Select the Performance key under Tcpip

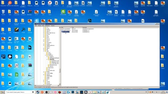click(x=51, y=68)
